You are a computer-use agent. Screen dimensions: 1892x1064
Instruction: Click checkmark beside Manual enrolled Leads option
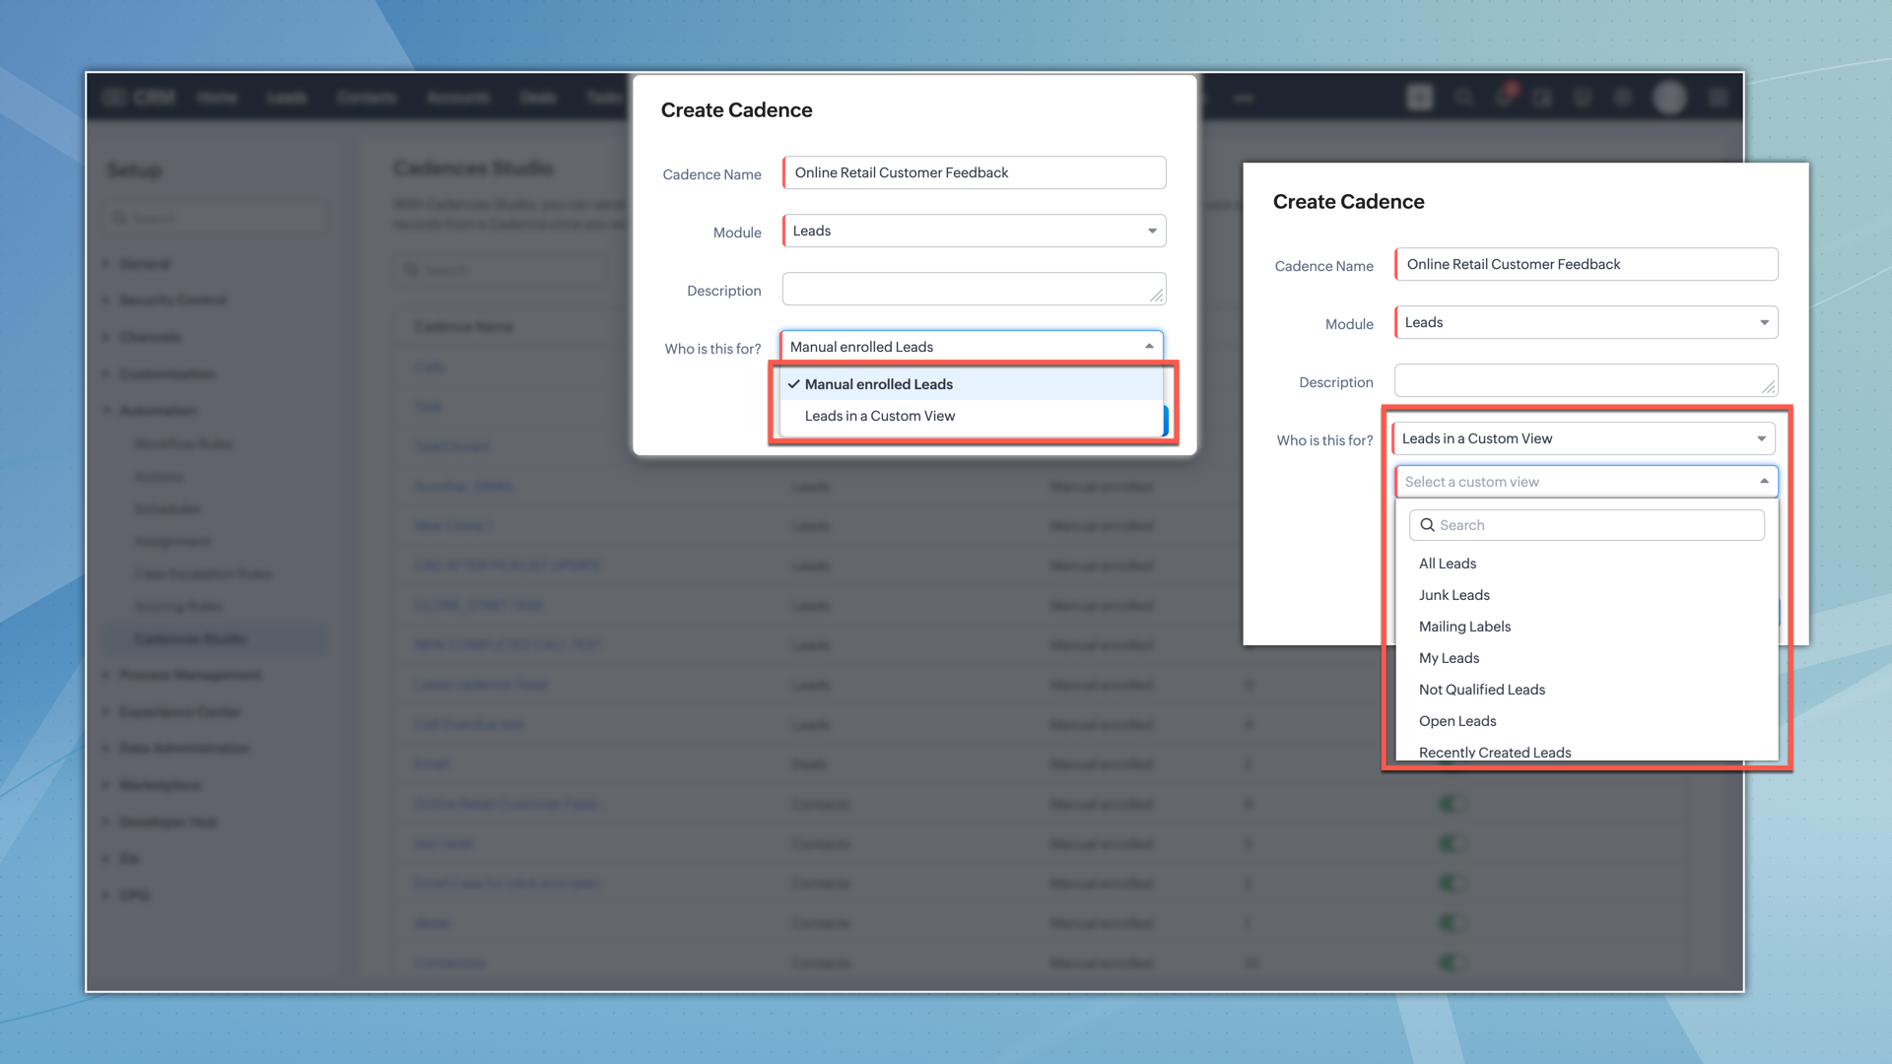pyautogui.click(x=794, y=384)
